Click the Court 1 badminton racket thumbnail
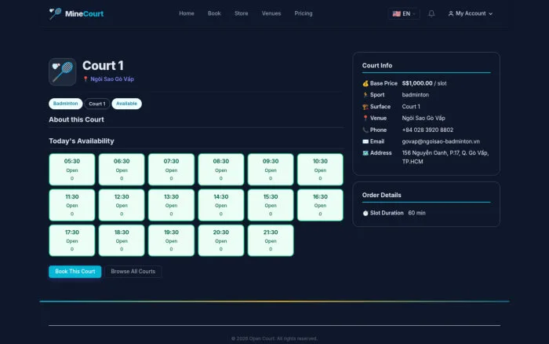549x344 pixels. [x=62, y=72]
